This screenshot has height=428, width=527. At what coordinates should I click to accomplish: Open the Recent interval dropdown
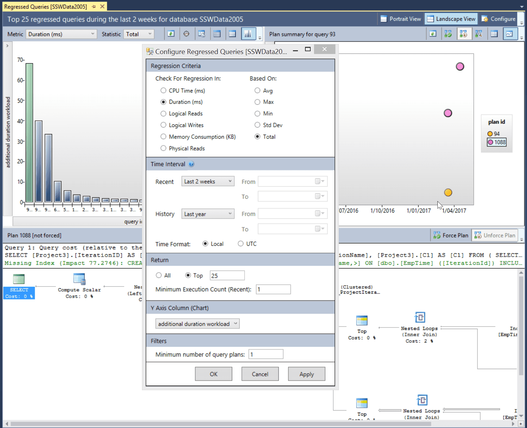[208, 181]
